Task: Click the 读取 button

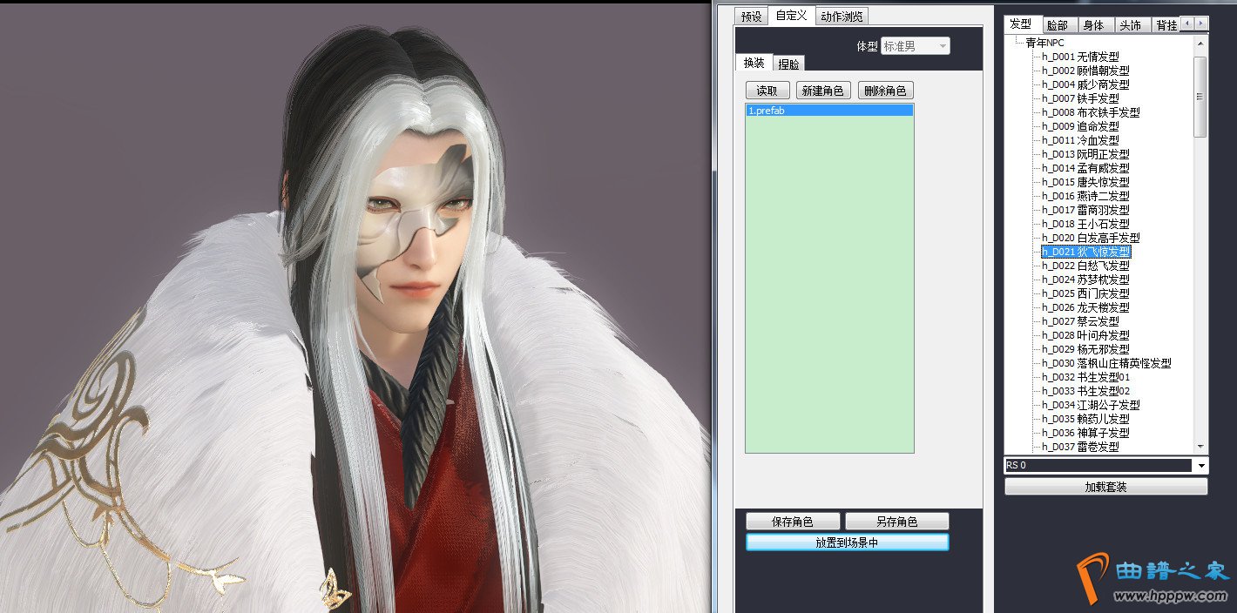Action: coord(767,91)
